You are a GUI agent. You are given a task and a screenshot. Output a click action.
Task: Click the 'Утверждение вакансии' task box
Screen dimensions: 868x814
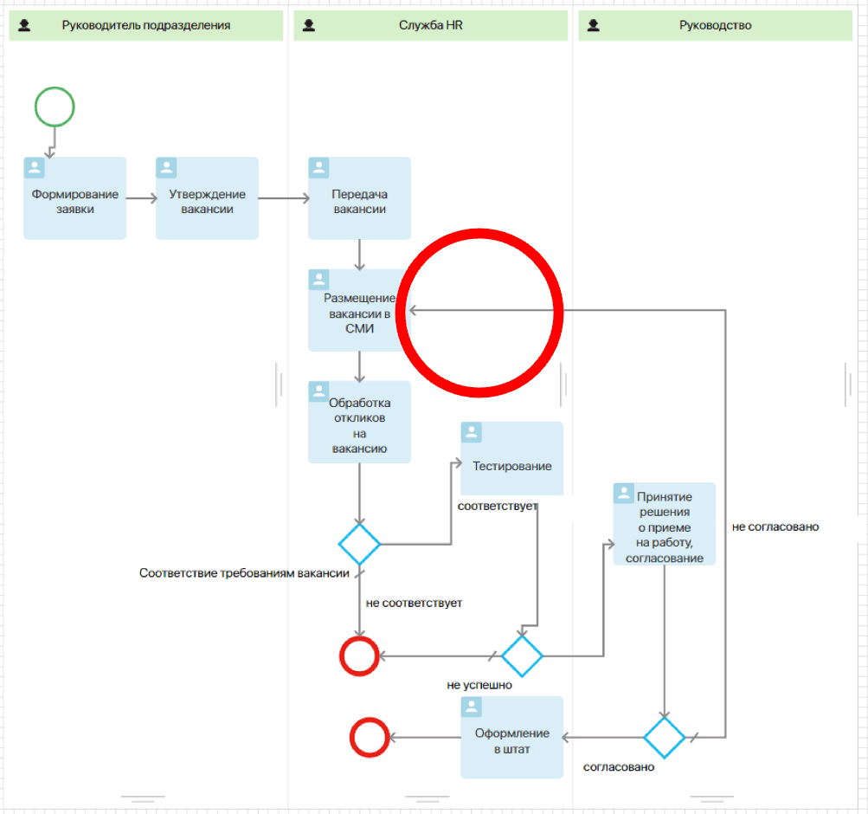(x=207, y=198)
